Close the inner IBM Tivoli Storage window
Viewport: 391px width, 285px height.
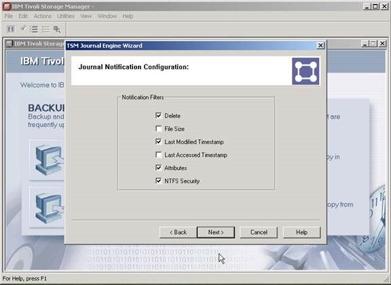tap(382, 44)
